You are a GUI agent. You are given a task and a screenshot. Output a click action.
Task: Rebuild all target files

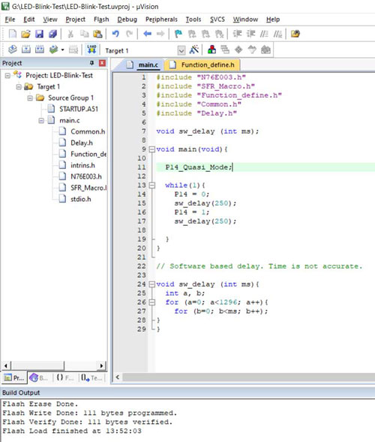pyautogui.click(x=40, y=50)
